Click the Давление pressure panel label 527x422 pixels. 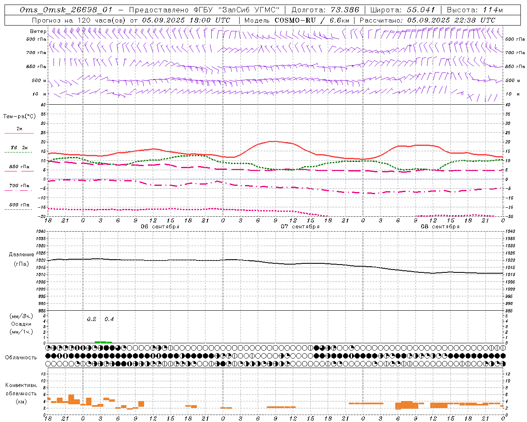point(21,255)
